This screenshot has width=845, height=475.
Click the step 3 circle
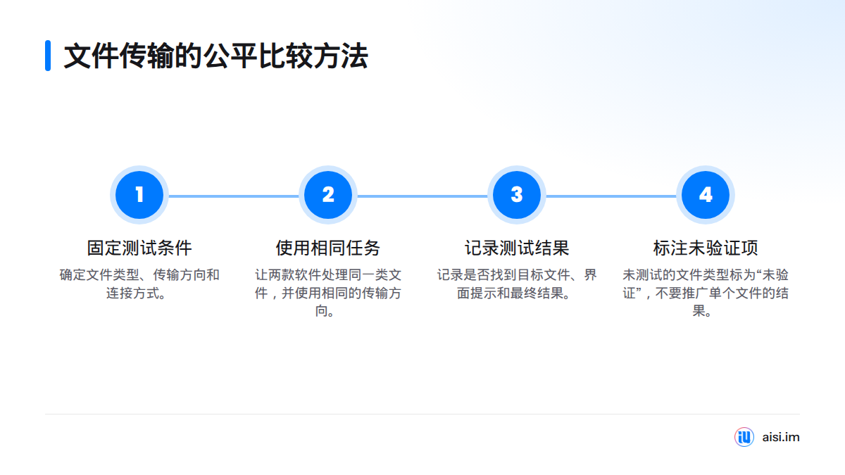click(x=517, y=195)
